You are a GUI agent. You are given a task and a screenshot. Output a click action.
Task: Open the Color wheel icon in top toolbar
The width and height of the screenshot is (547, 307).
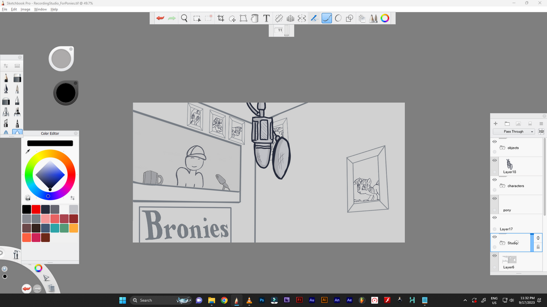385,18
